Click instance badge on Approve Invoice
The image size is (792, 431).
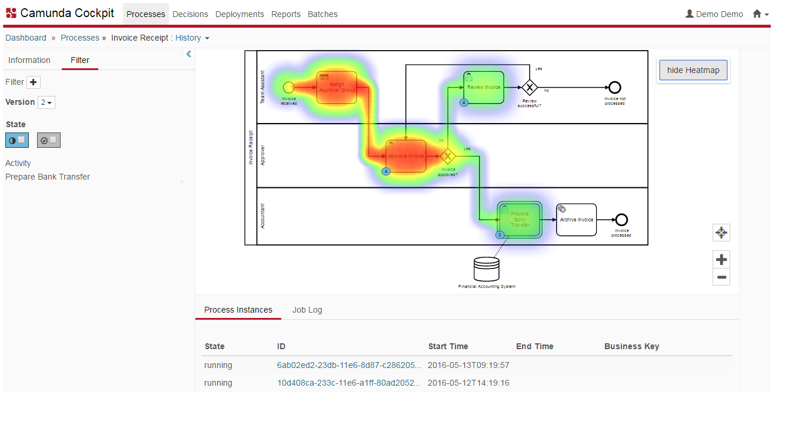pos(386,171)
